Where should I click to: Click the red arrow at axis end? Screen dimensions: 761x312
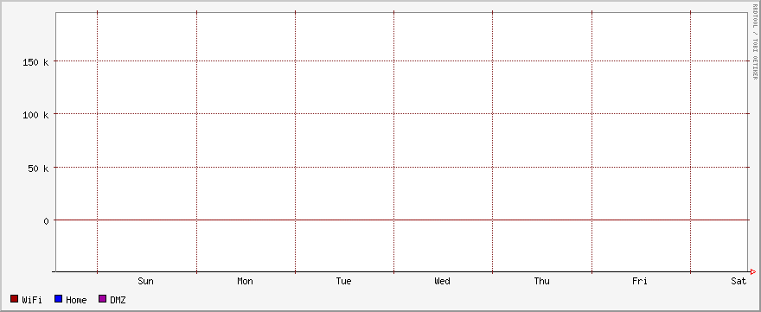point(752,271)
